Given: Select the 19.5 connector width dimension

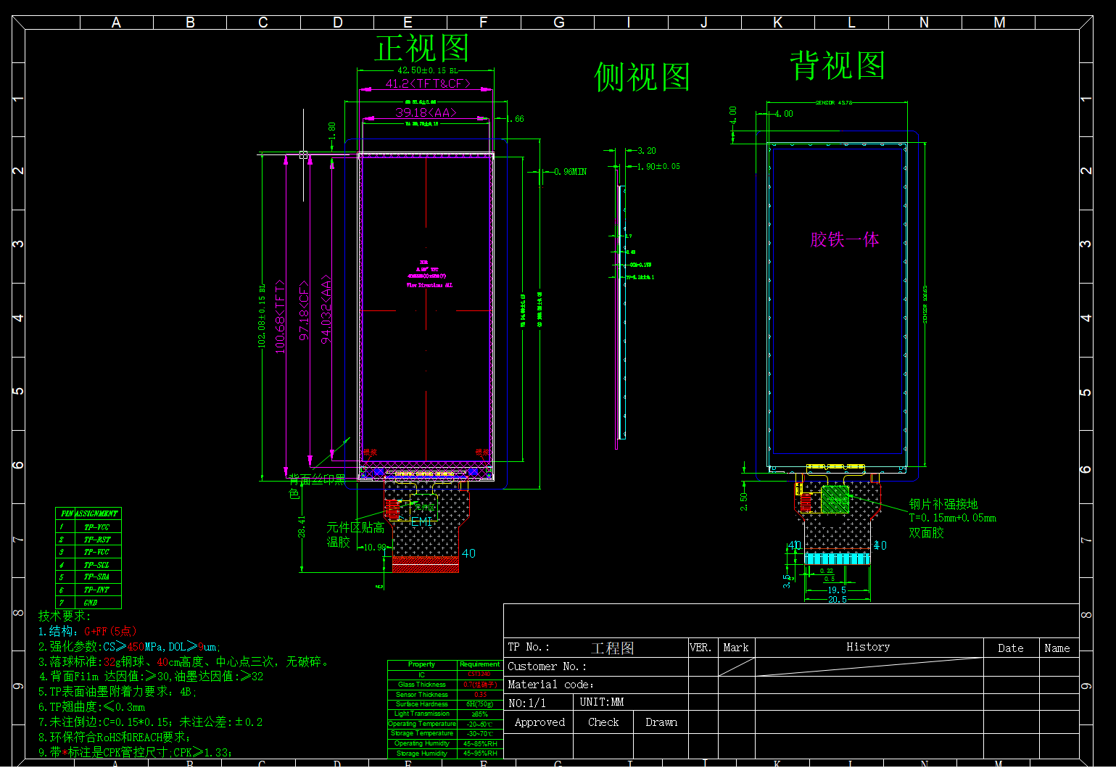Looking at the screenshot, I should tap(837, 590).
